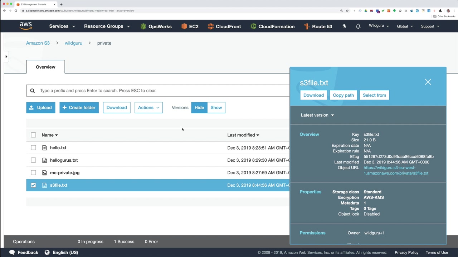Click the Operations status label
This screenshot has height=257, width=458.
[x=24, y=242]
